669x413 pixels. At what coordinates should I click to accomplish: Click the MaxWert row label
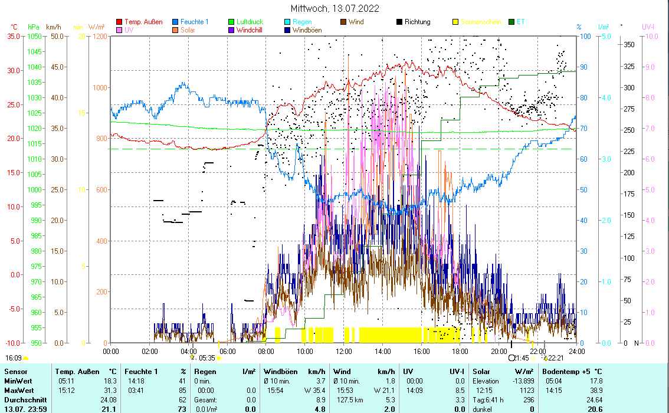click(19, 391)
